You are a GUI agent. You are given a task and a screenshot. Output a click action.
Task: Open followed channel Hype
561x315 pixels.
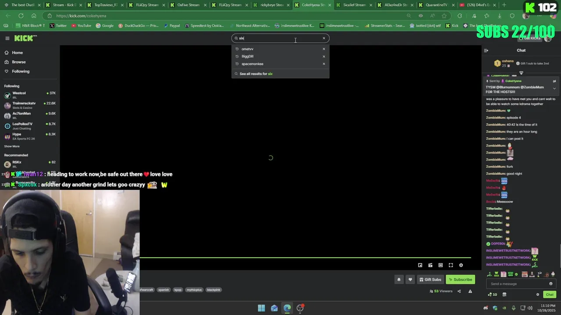(30, 136)
